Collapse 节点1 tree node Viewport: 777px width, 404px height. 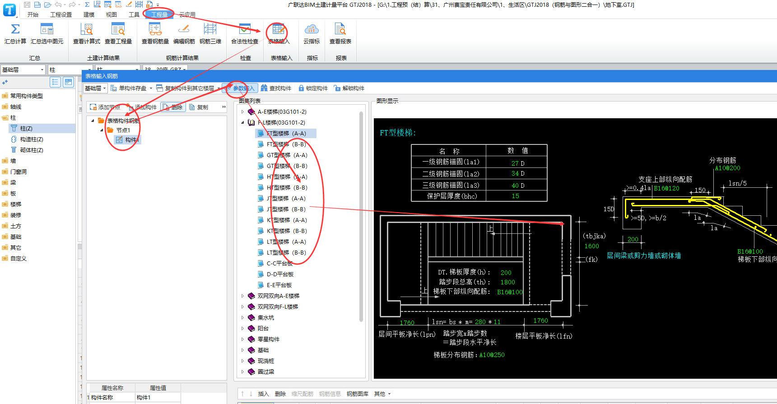pos(102,130)
